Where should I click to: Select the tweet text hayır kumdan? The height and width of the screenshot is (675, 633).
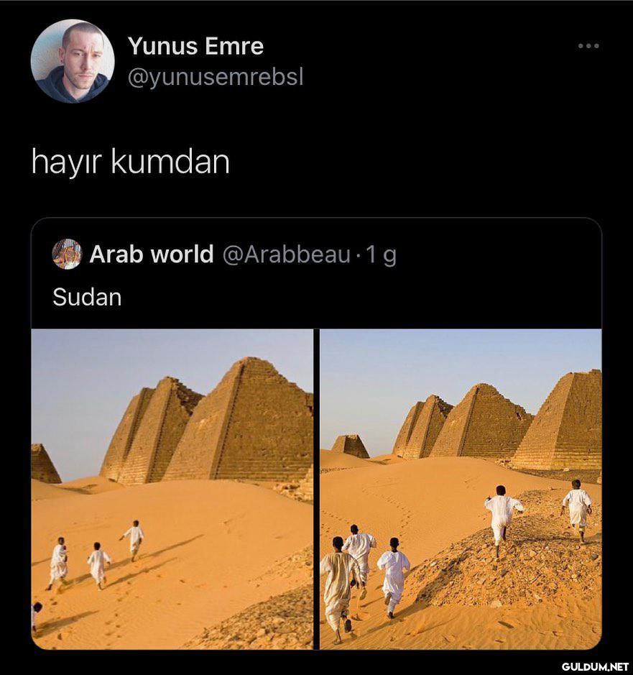[130, 162]
